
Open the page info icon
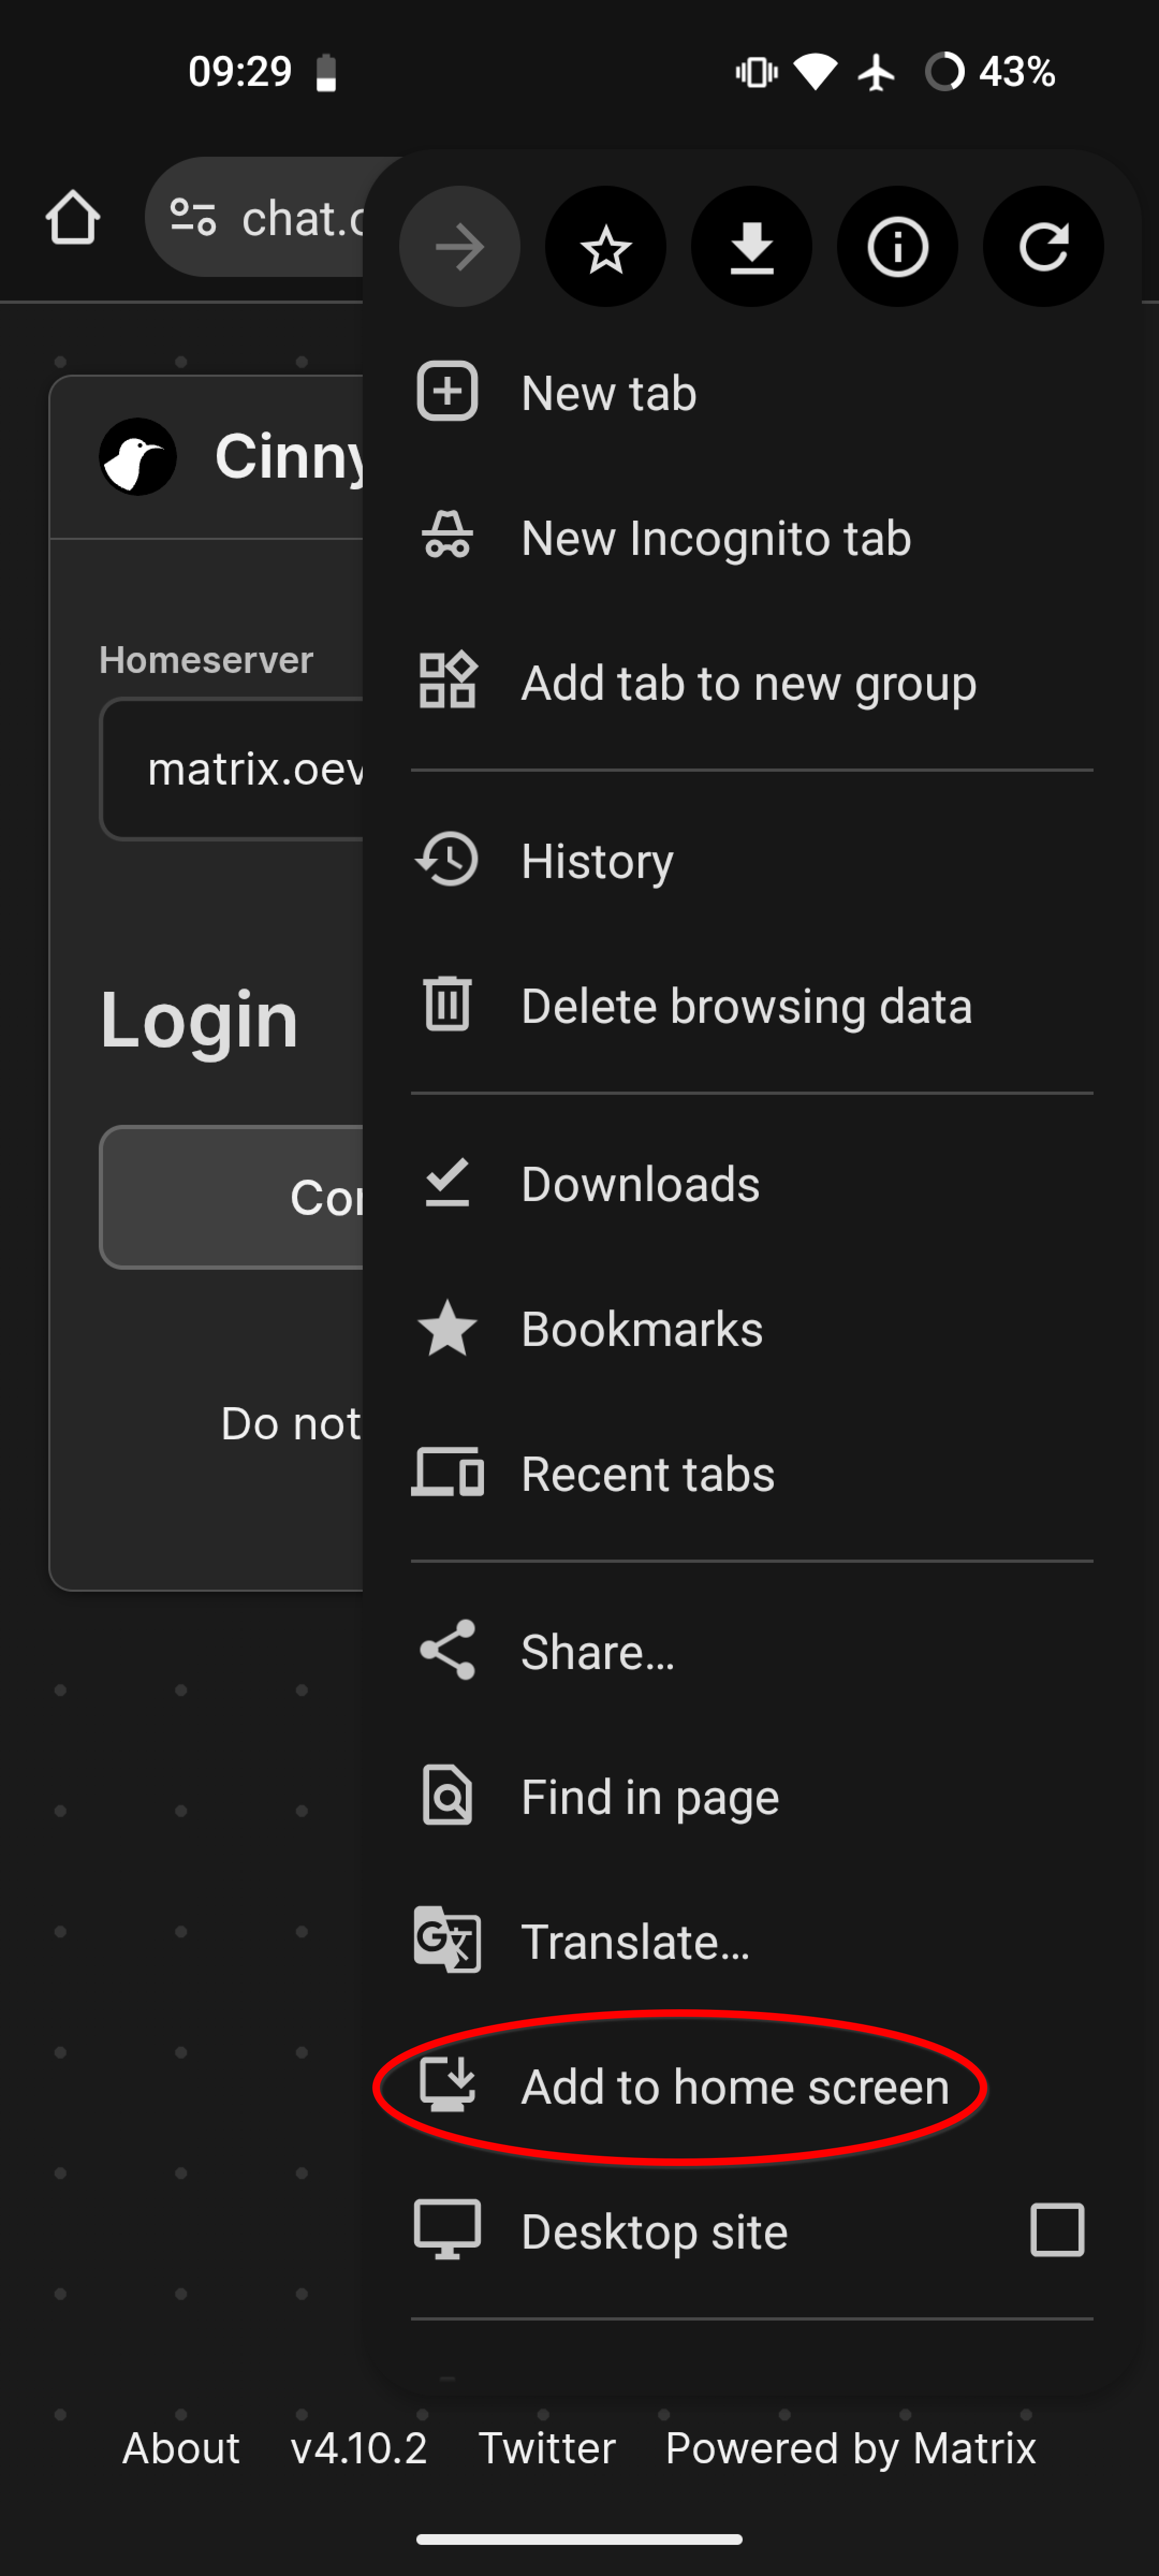pyautogui.click(x=897, y=247)
